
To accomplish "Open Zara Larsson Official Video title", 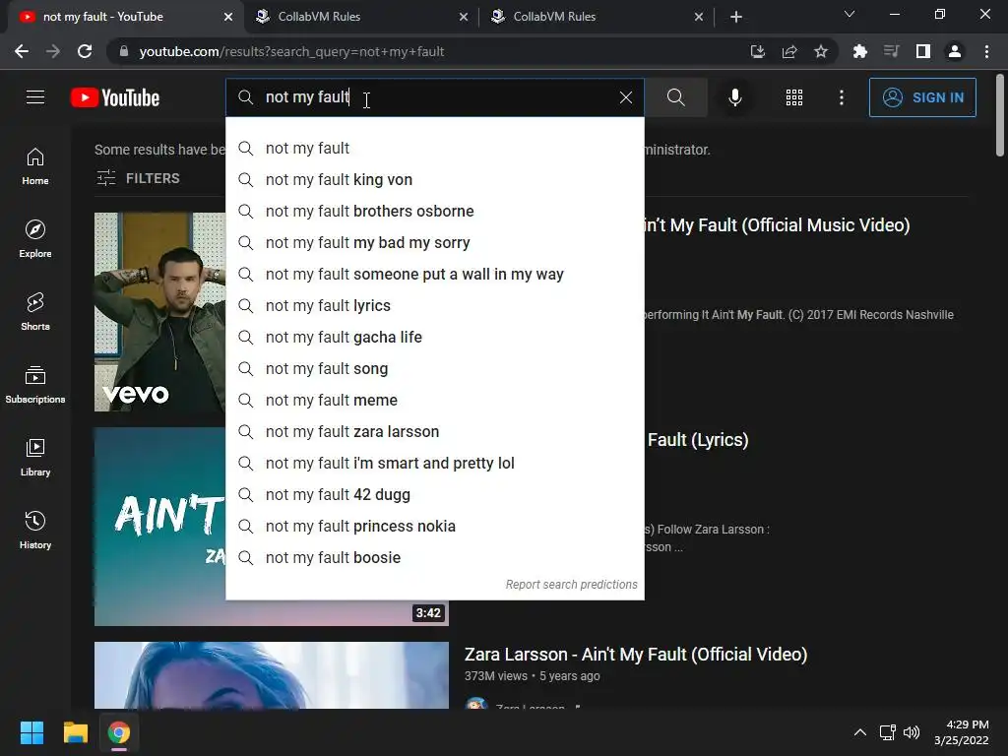I will [636, 655].
